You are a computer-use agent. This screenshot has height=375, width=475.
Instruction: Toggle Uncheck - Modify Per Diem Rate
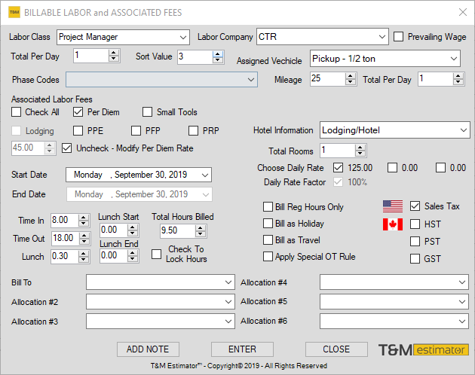pos(66,148)
